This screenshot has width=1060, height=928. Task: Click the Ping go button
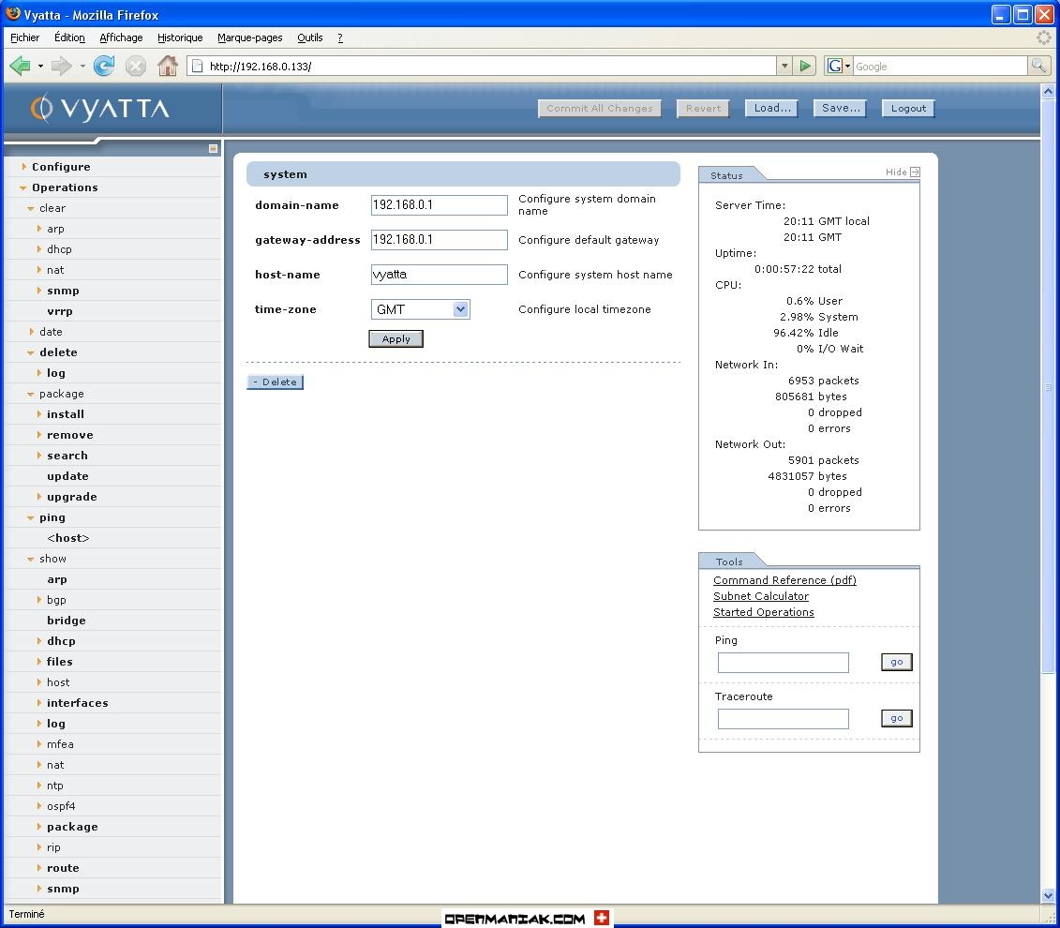coord(897,663)
